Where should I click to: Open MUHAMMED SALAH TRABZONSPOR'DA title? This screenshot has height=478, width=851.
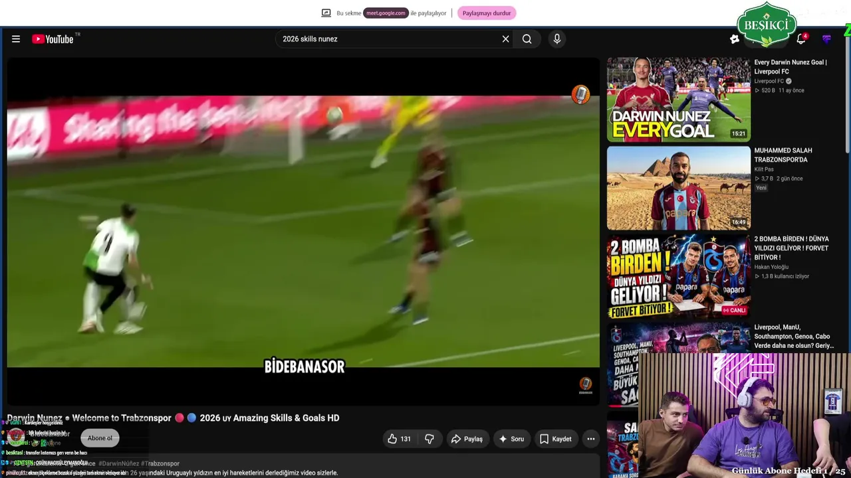(x=783, y=155)
